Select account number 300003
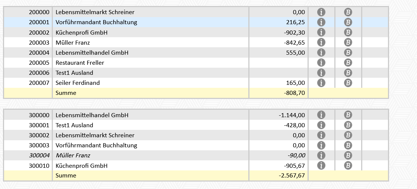 click(39, 145)
